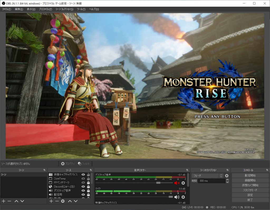Remove the scene with the minus icon in シーン panel
The width and height of the screenshot is (270, 210).
coord(9,201)
